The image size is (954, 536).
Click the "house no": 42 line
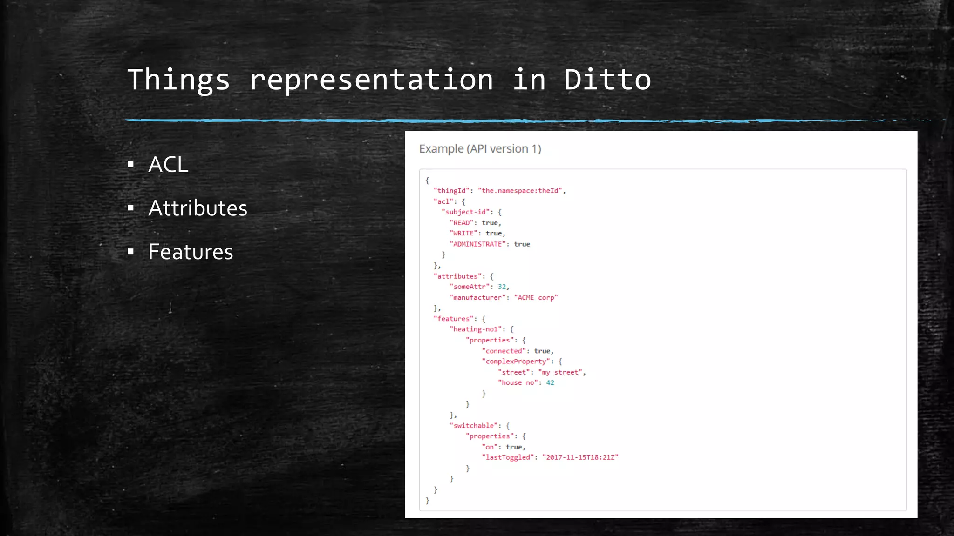pyautogui.click(x=526, y=383)
